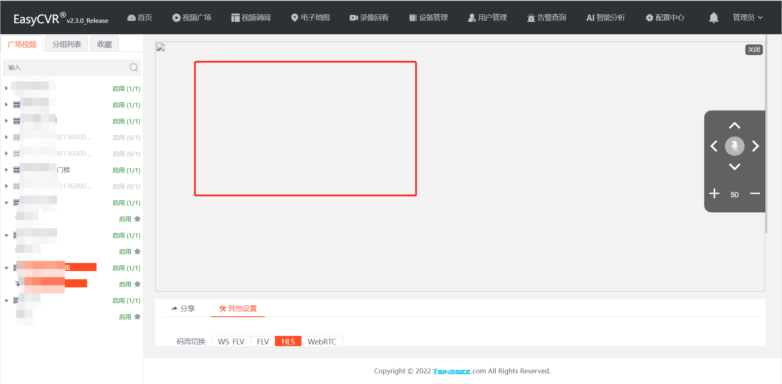Open the notification bell

(714, 18)
